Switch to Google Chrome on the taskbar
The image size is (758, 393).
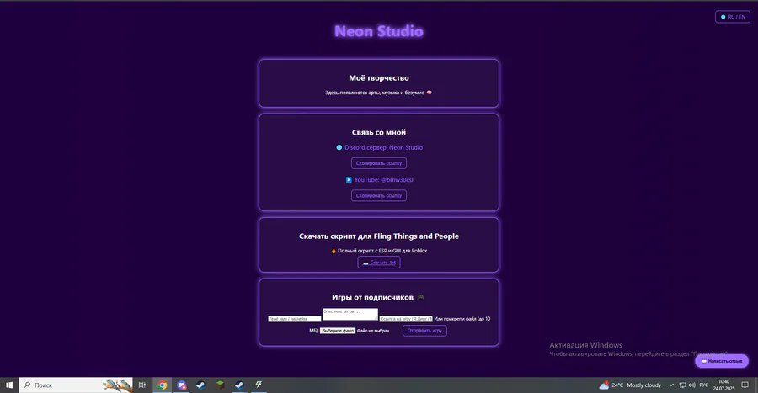163,385
